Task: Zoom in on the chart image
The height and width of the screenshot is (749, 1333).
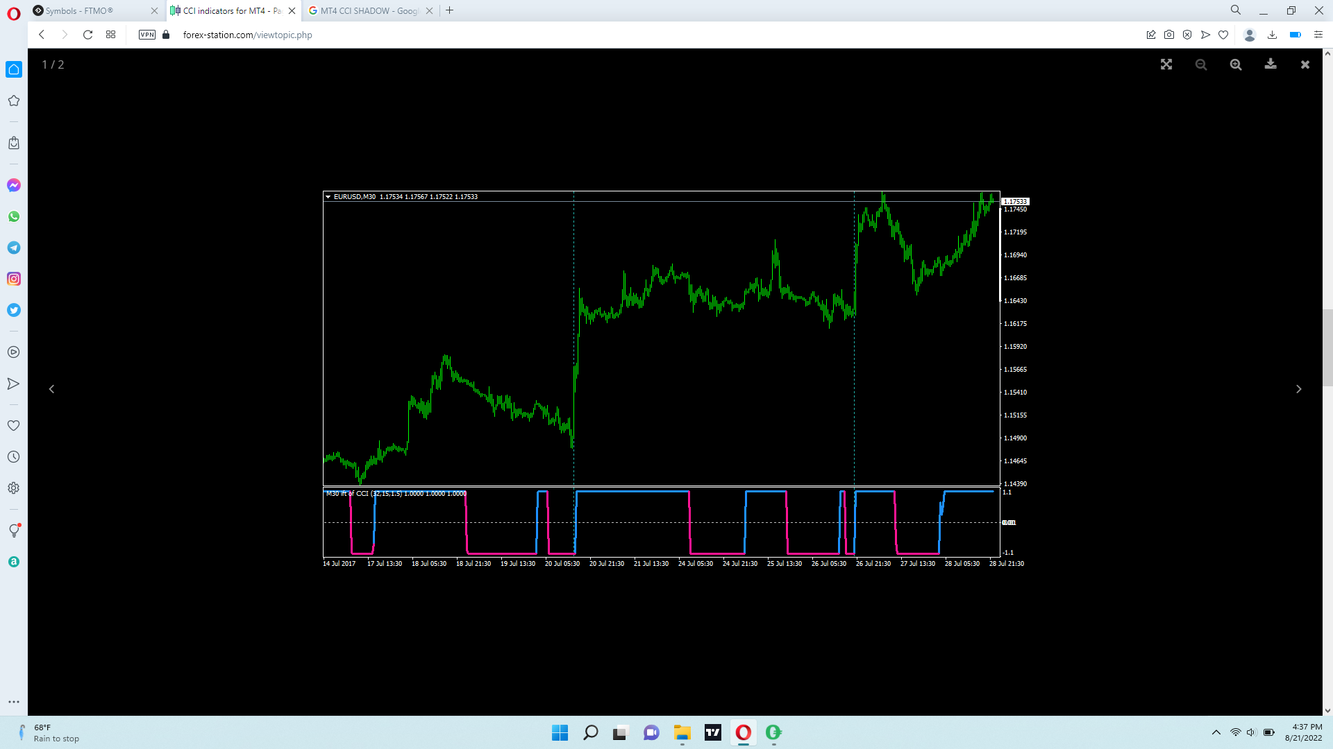Action: click(x=1236, y=64)
